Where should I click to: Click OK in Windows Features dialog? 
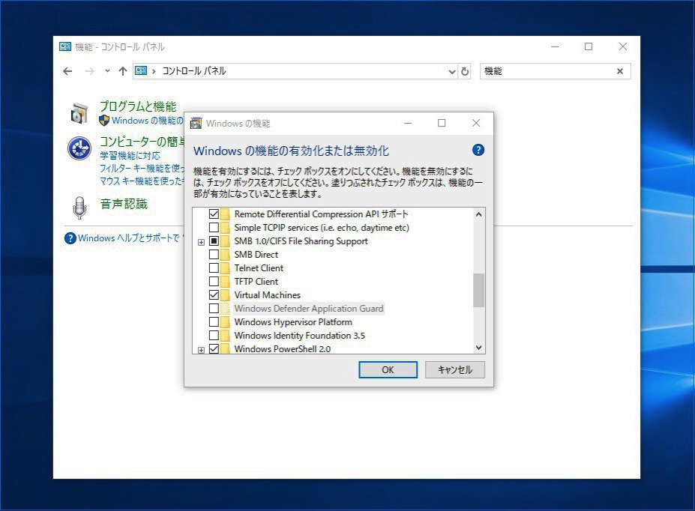point(388,369)
